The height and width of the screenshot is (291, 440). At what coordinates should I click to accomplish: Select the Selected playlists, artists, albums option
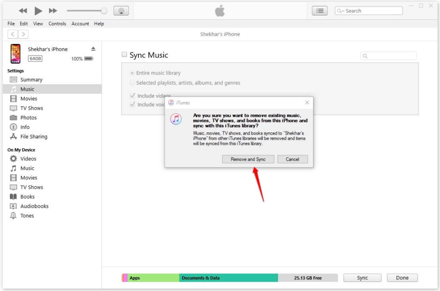click(132, 83)
